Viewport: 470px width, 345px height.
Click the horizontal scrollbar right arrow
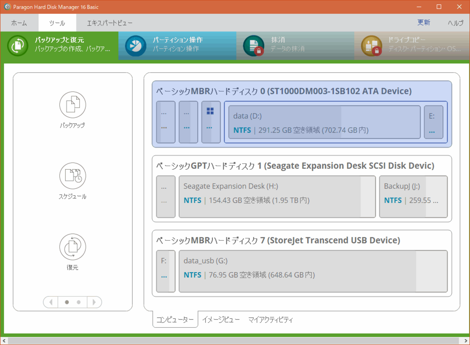[x=466, y=341]
